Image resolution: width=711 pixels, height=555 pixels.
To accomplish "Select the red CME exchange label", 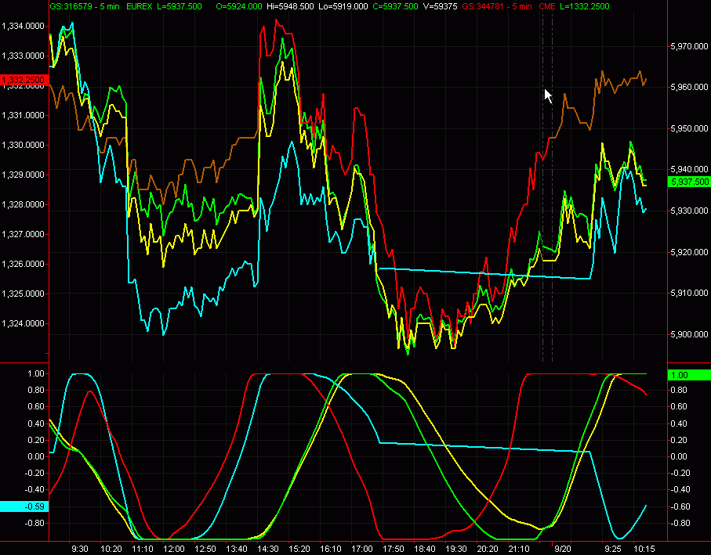I will [547, 6].
